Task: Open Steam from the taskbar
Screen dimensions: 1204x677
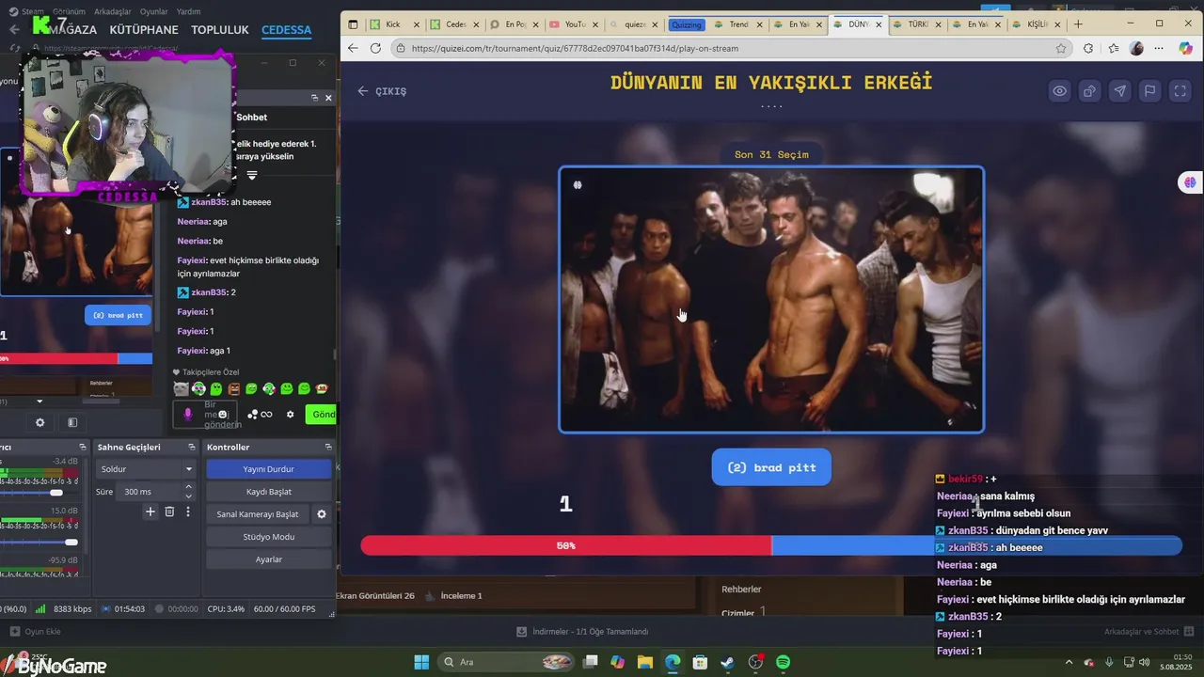Action: tap(727, 662)
